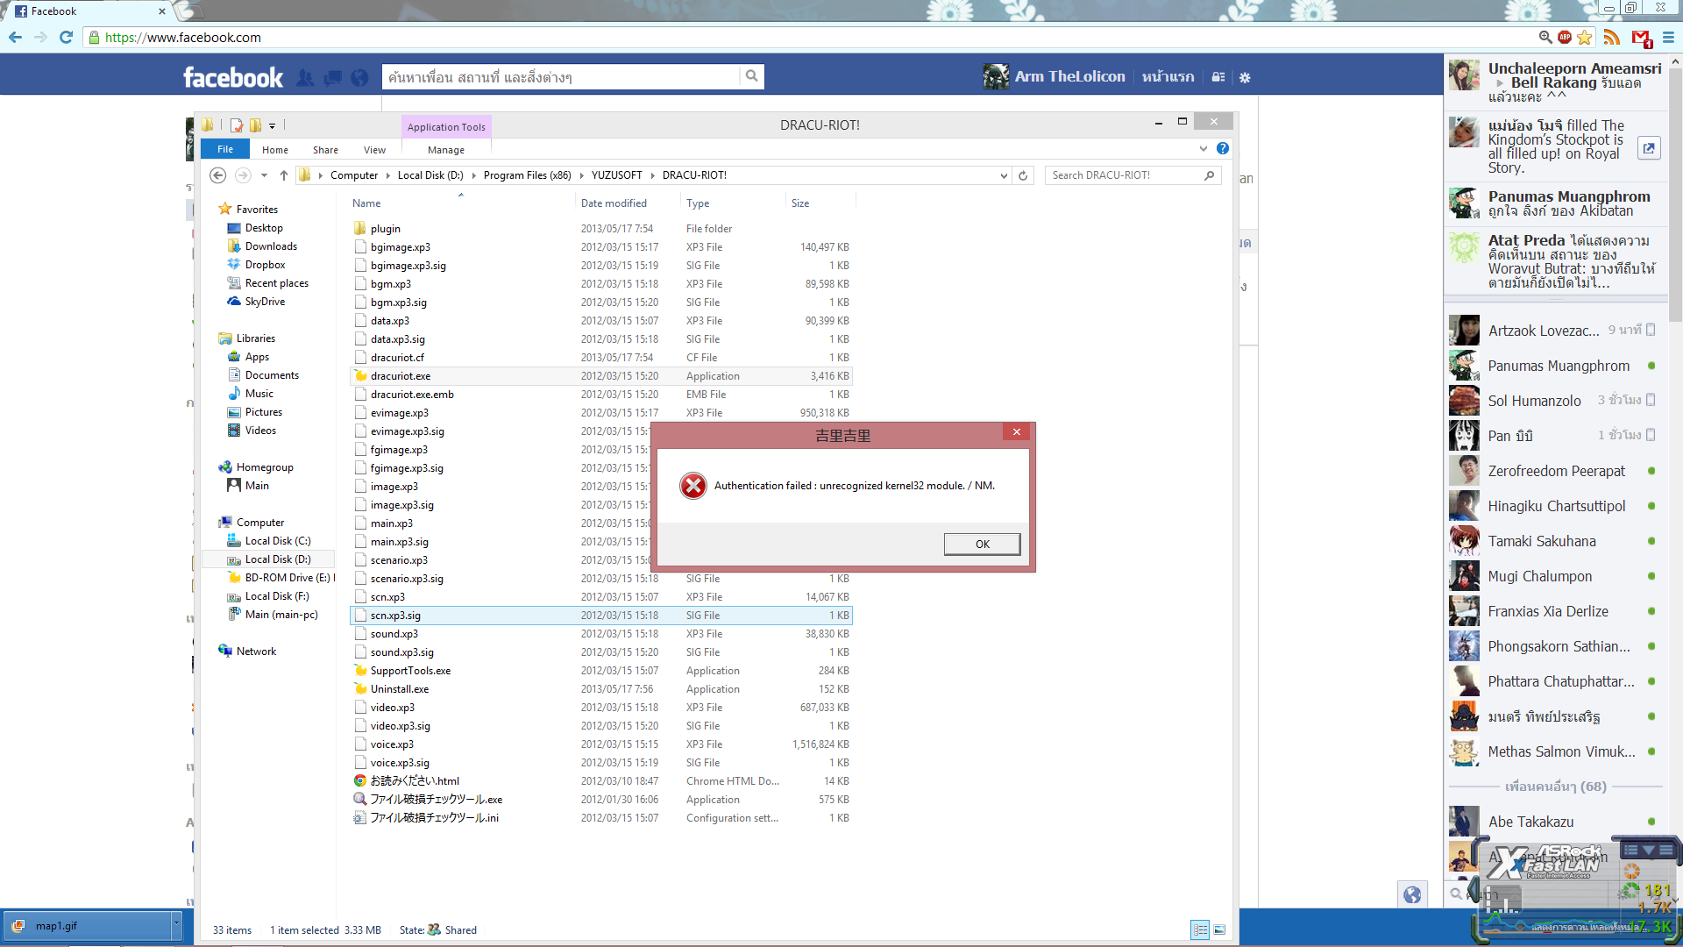
Task: Refresh the DRACU-RIOT! folder view
Action: [1023, 175]
